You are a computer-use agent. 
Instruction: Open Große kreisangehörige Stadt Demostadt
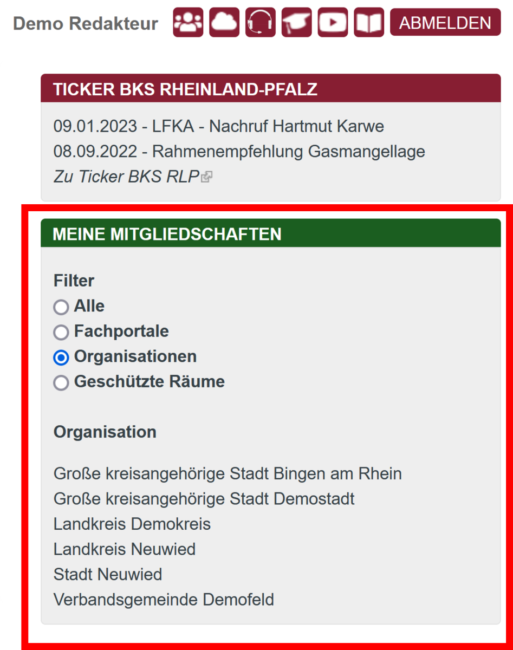click(204, 499)
